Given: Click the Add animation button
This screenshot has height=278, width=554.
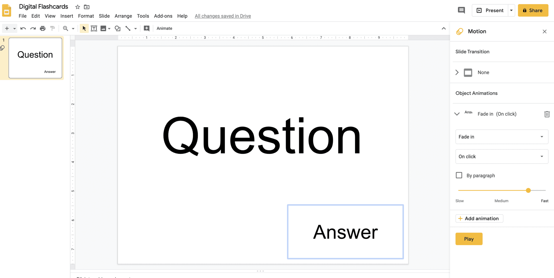Looking at the screenshot, I should tap(479, 219).
